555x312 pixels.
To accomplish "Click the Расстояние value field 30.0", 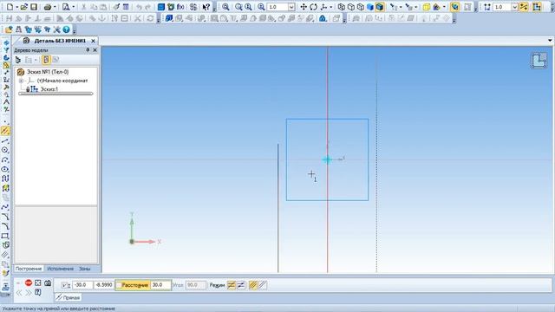I will 160,285.
